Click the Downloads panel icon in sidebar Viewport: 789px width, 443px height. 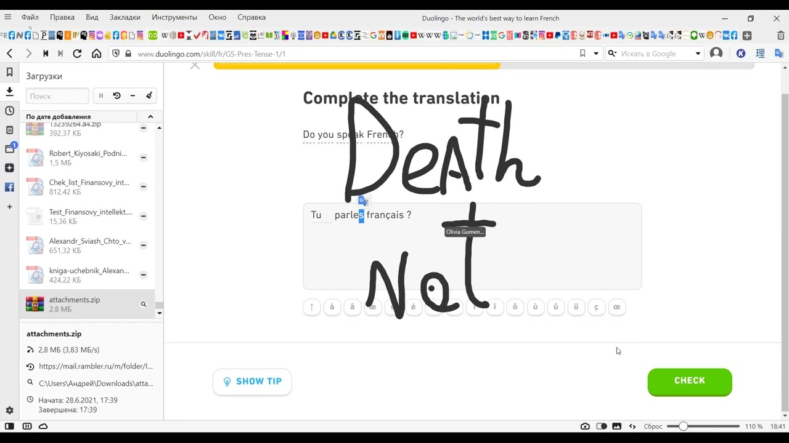pos(9,92)
